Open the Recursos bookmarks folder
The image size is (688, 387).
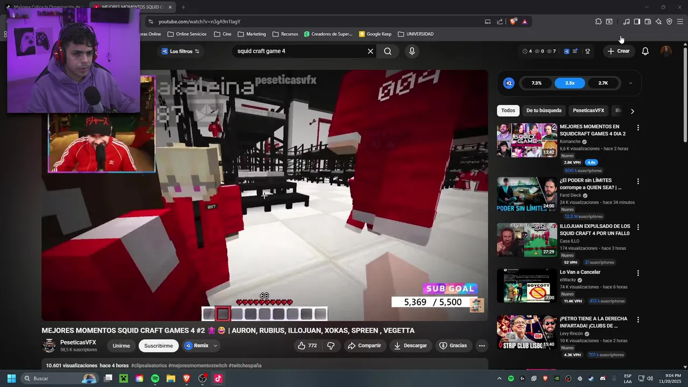click(285, 34)
